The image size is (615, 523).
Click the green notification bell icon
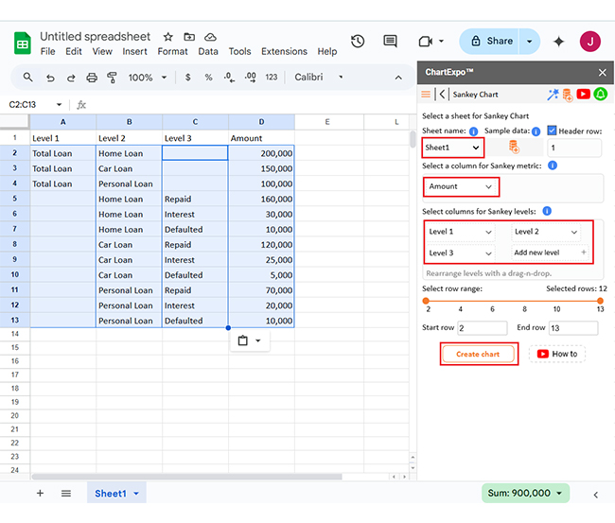click(600, 95)
